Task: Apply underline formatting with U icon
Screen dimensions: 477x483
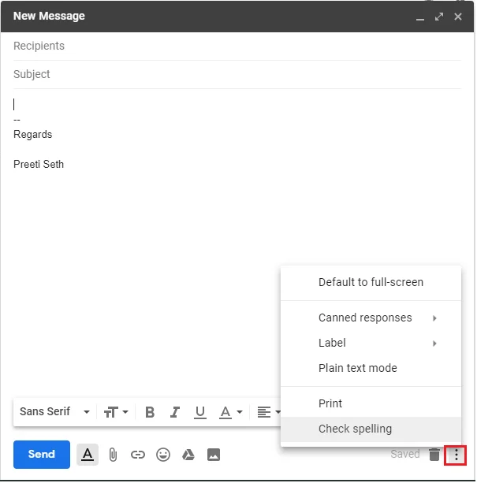Action: click(x=200, y=412)
